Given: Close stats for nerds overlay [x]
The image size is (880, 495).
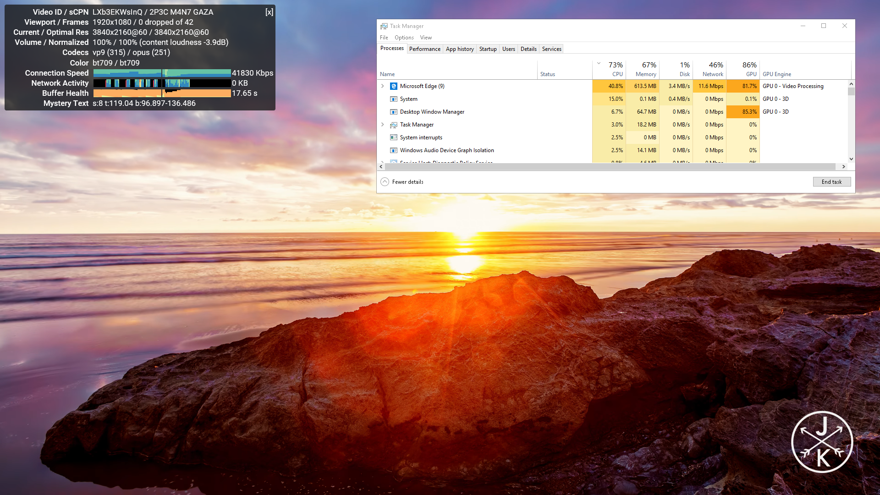Looking at the screenshot, I should pos(269,12).
